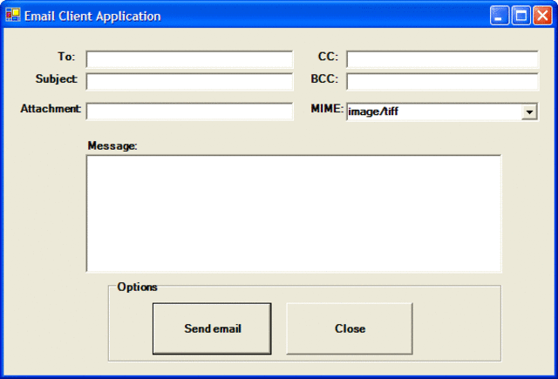Click the Subject label text
Viewport: 558px width, 379px height.
(x=56, y=78)
